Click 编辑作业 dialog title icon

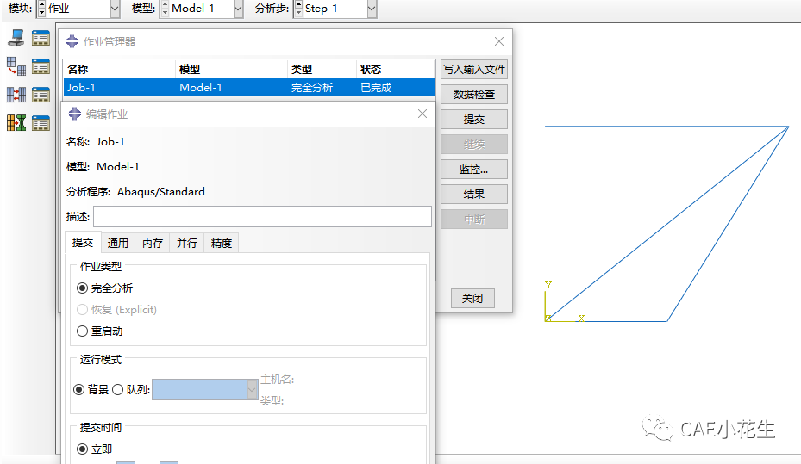coord(75,114)
